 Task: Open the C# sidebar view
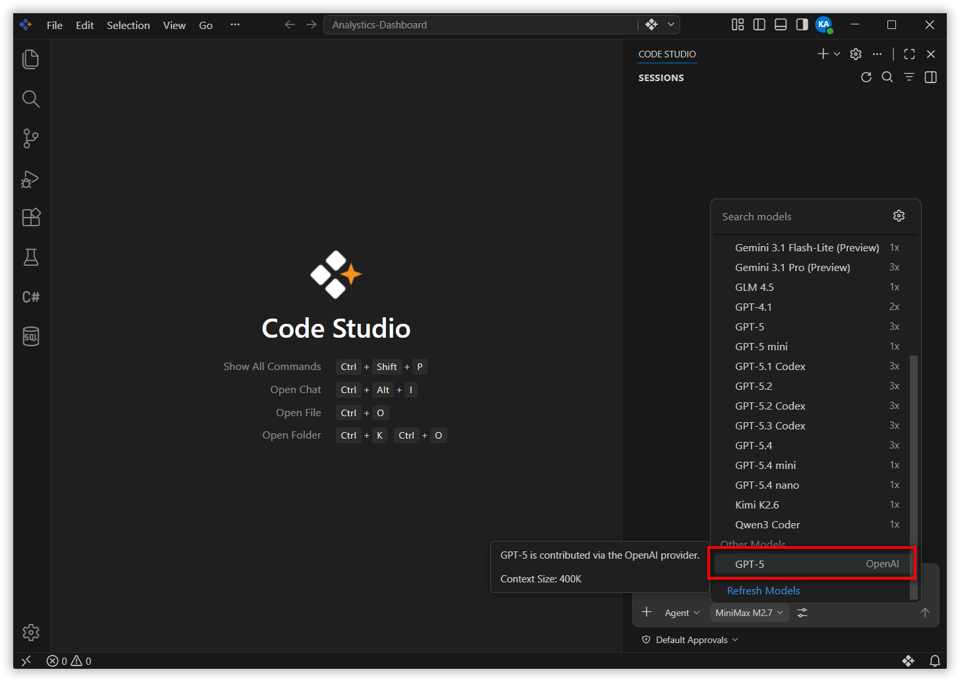pos(31,297)
